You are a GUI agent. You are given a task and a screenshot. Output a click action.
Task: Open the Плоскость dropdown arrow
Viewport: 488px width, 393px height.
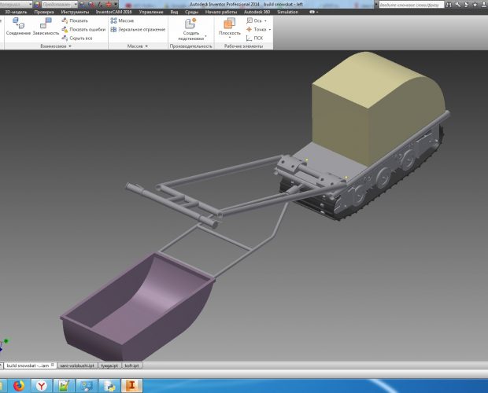[x=230, y=38]
